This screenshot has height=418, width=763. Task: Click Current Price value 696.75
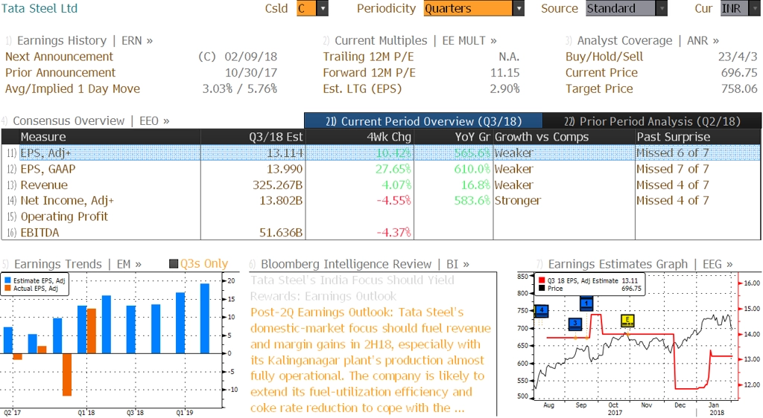(739, 73)
